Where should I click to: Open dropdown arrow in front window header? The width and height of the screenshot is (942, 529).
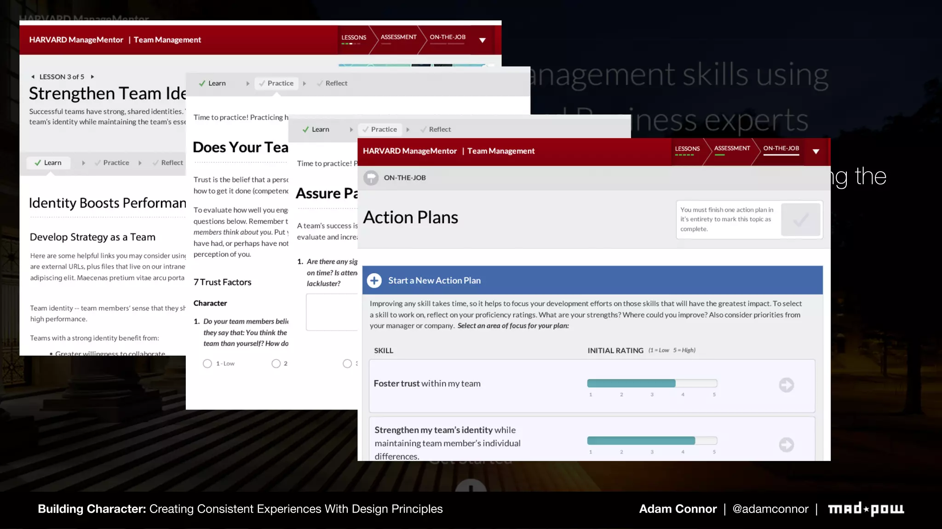click(x=816, y=152)
